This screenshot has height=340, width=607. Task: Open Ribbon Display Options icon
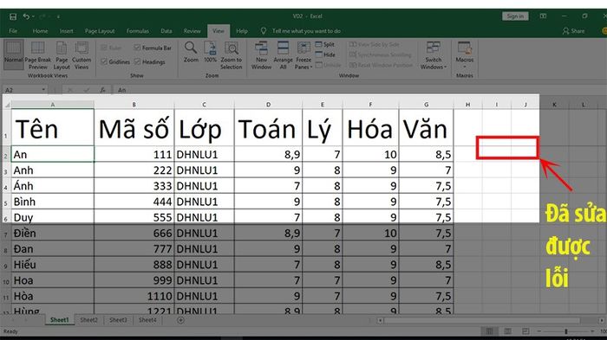coord(543,16)
